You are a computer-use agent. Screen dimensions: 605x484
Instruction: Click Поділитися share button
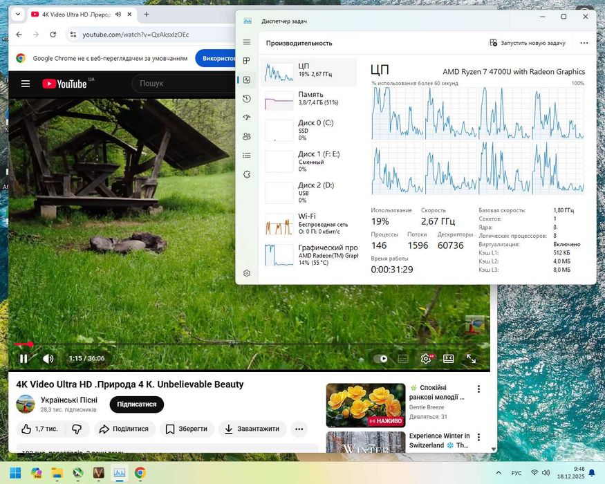(124, 429)
